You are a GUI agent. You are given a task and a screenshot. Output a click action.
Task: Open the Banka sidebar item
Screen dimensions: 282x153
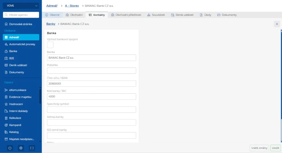(13, 51)
